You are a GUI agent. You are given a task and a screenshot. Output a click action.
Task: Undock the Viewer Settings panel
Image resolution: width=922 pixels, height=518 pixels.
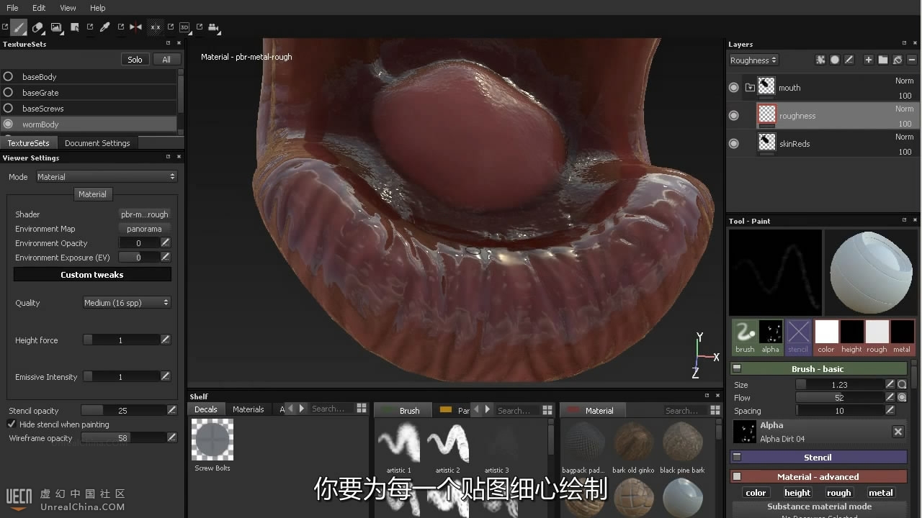(x=169, y=157)
